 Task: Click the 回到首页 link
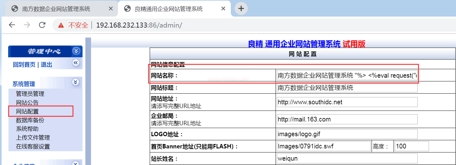pyautogui.click(x=24, y=65)
